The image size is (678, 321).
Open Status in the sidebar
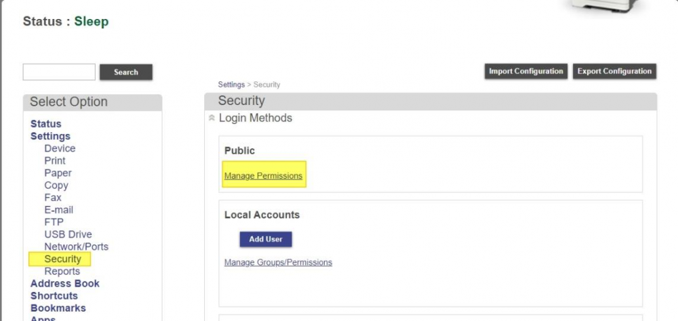(45, 124)
